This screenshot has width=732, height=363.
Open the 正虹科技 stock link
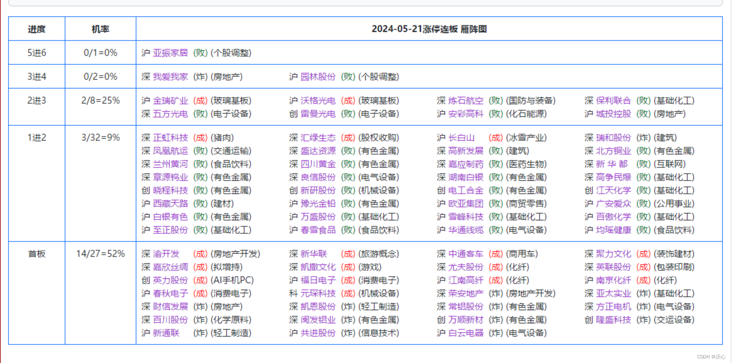click(x=171, y=138)
